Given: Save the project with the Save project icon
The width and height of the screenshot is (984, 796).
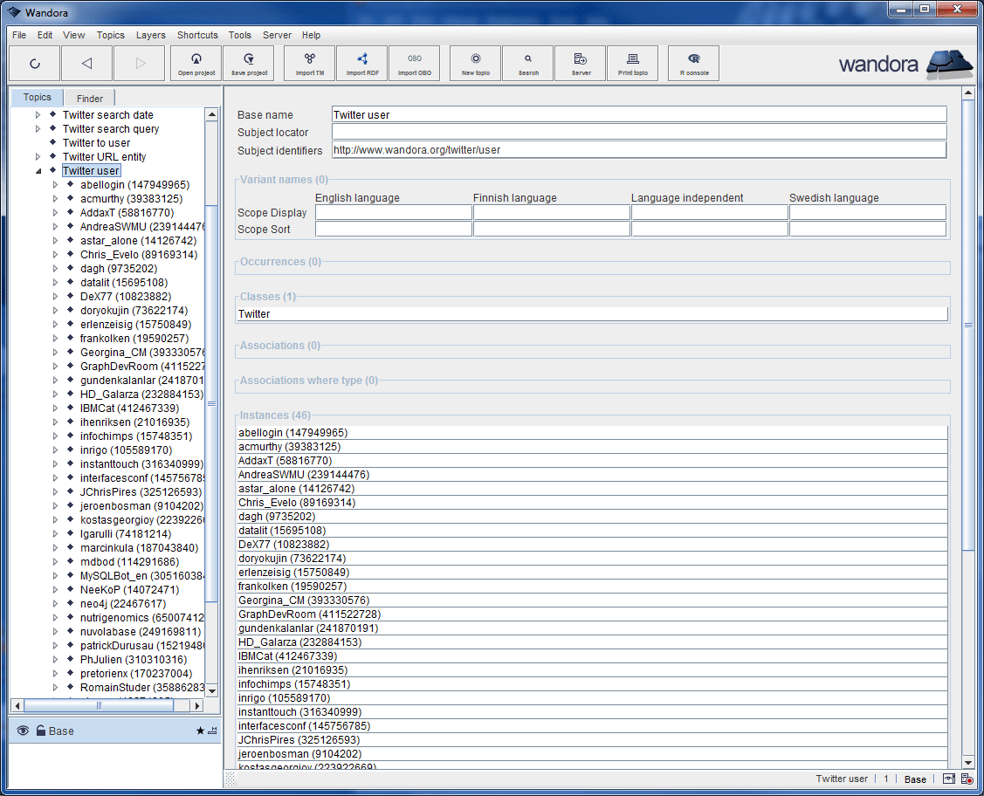Looking at the screenshot, I should coord(248,63).
